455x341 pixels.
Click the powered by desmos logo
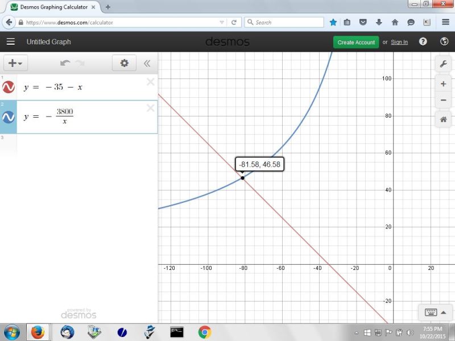click(x=78, y=314)
